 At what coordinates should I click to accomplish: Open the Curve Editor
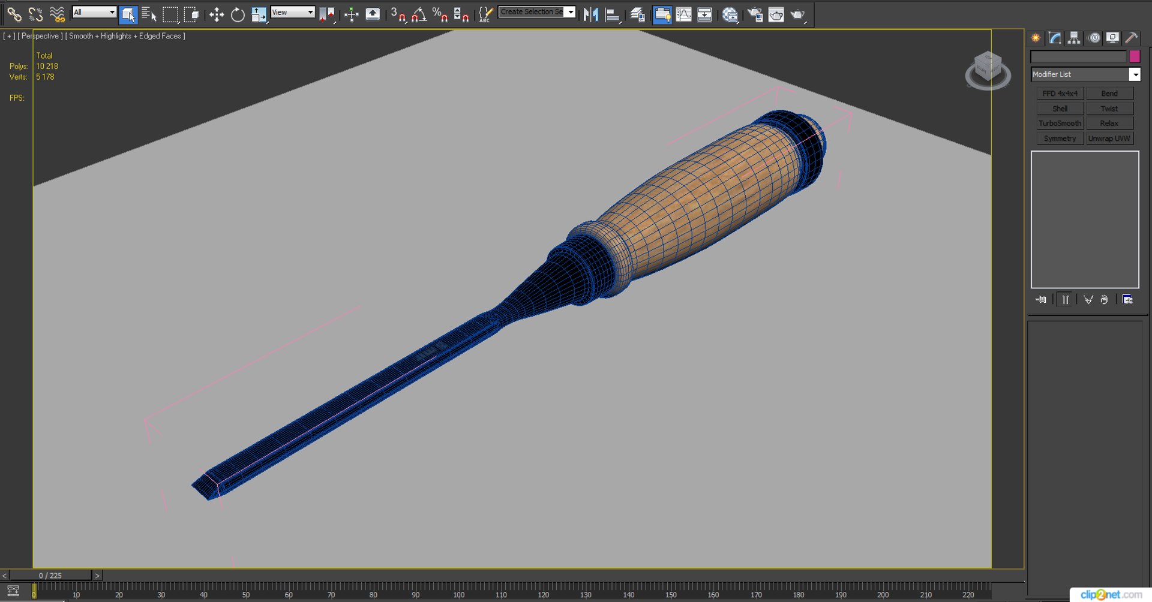point(683,14)
